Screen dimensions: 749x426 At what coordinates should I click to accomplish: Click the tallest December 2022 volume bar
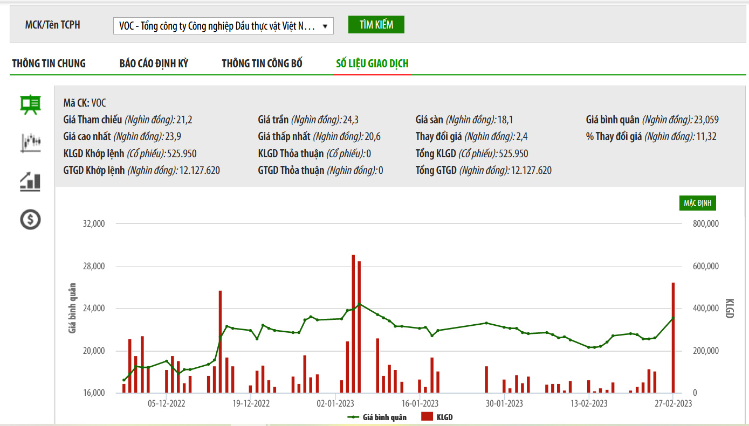(220, 341)
